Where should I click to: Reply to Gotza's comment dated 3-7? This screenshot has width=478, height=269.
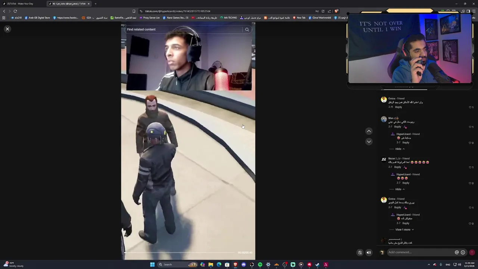click(398, 207)
